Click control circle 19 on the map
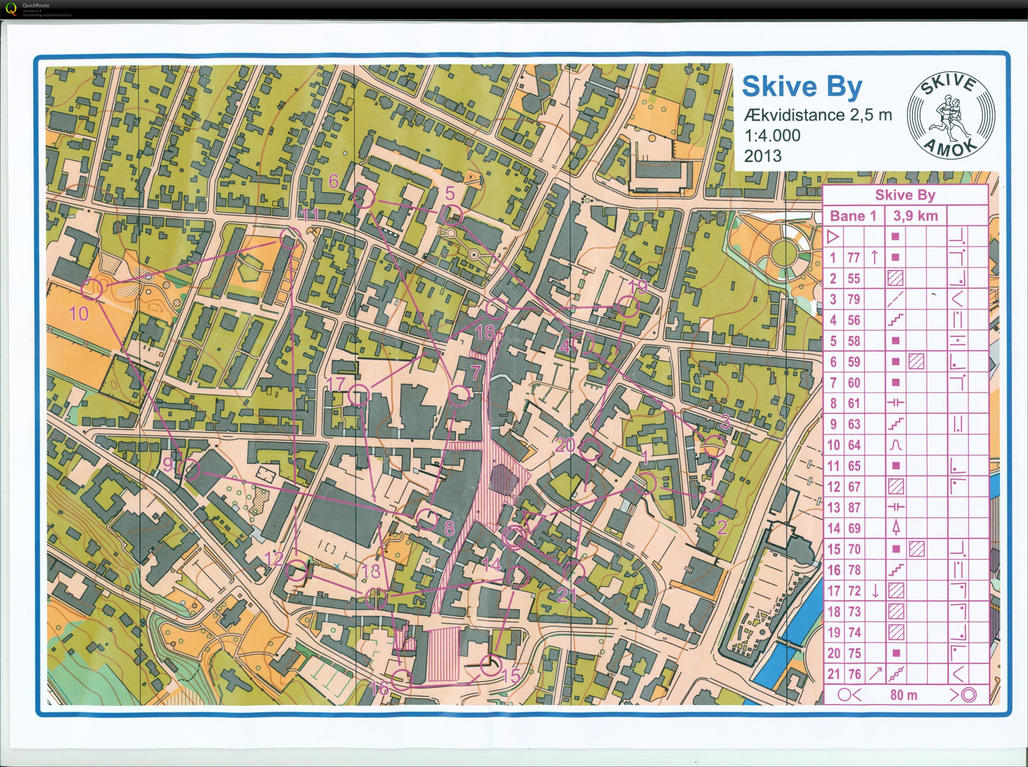1028x767 pixels. (x=629, y=307)
